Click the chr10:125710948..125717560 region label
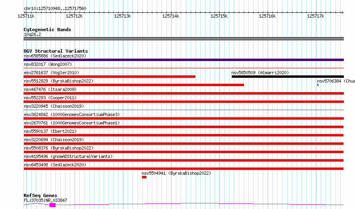The width and height of the screenshot is (355, 209). pos(55,9)
